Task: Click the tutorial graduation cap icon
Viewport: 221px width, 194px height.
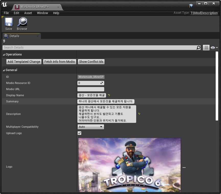Action: (191, 6)
